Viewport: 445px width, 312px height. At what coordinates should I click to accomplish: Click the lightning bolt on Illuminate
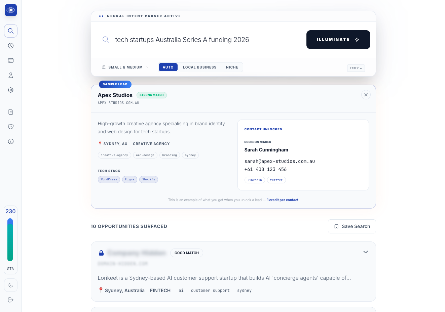coord(357,40)
